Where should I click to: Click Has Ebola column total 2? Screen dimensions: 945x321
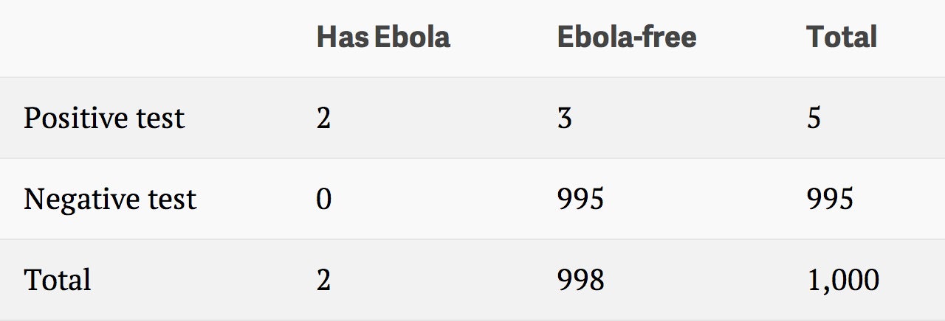pos(323,281)
